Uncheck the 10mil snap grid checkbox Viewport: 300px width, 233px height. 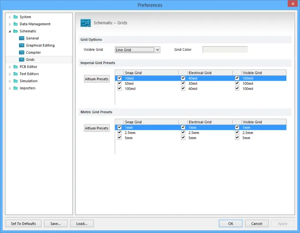pos(120,78)
